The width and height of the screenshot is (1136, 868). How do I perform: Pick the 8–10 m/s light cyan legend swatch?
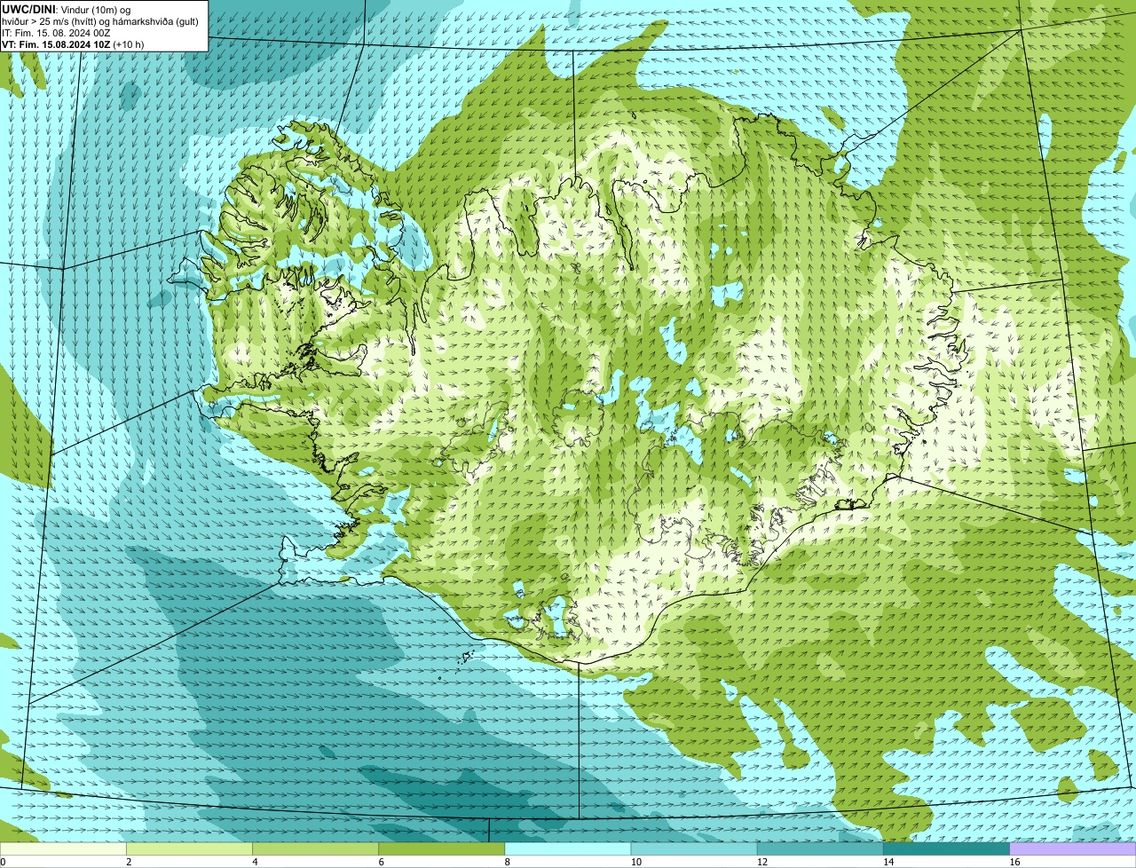tap(568, 849)
